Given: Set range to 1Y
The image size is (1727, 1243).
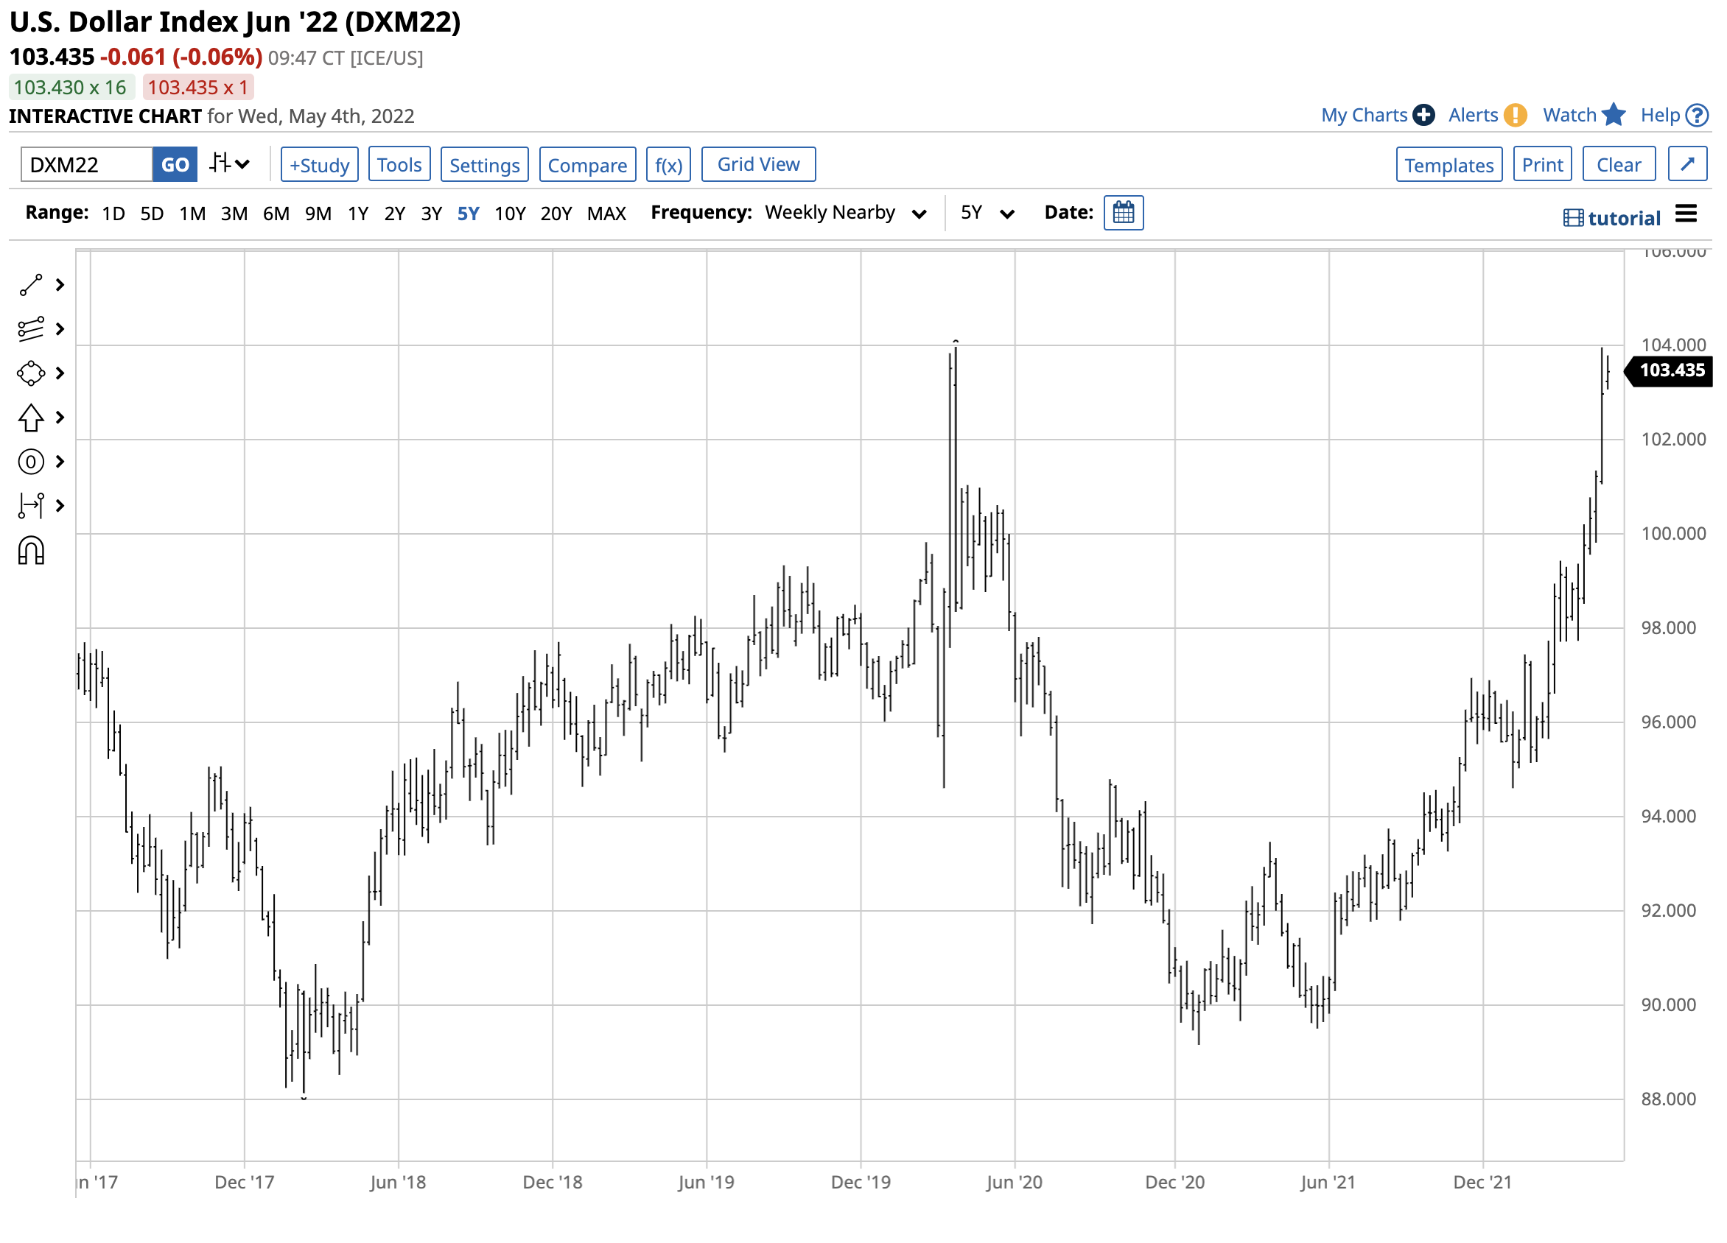Looking at the screenshot, I should click(358, 214).
